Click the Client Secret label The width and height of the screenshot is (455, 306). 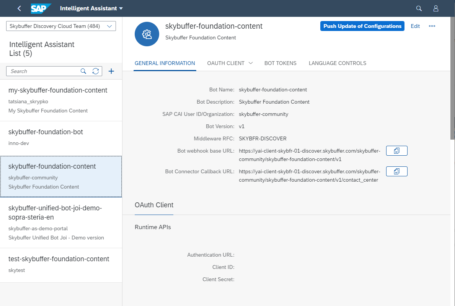[x=219, y=280]
